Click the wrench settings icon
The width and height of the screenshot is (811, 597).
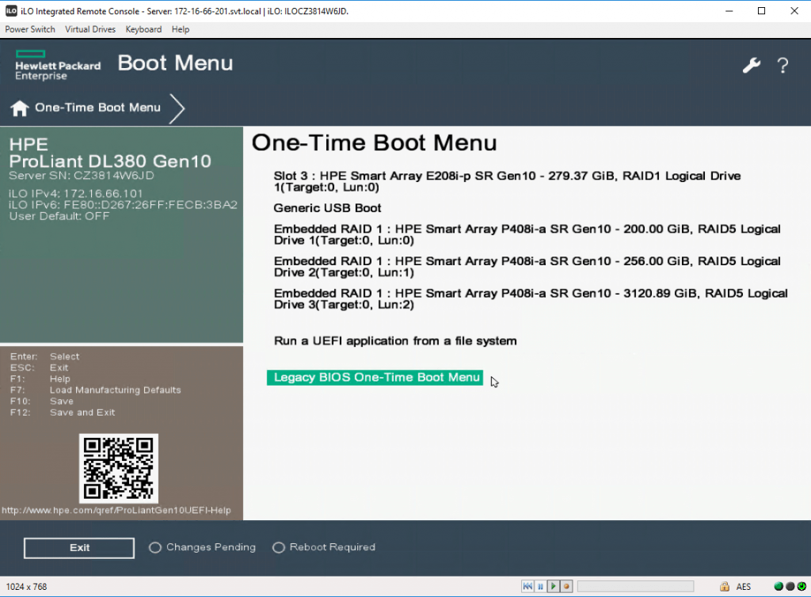[x=751, y=66]
